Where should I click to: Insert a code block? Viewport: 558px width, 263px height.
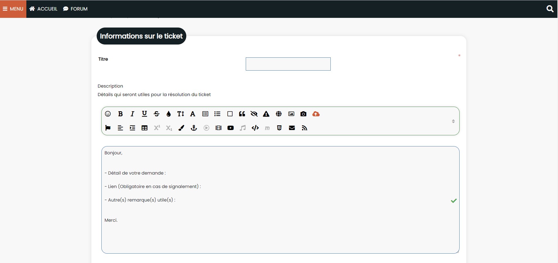(x=255, y=128)
